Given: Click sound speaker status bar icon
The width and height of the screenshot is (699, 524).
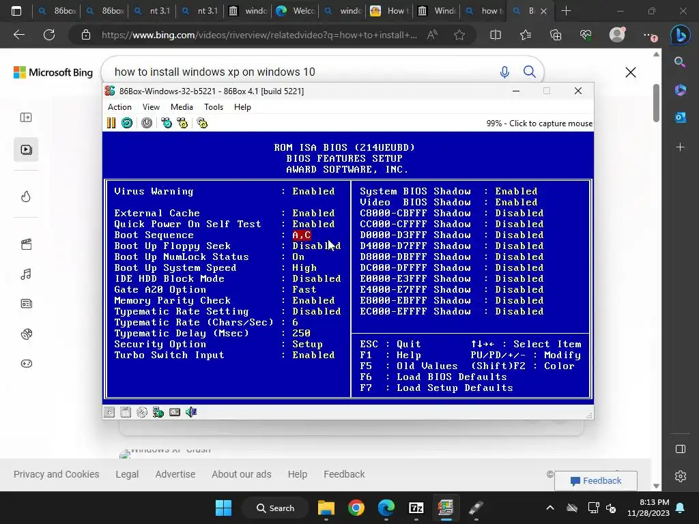Looking at the screenshot, I should pyautogui.click(x=191, y=412).
